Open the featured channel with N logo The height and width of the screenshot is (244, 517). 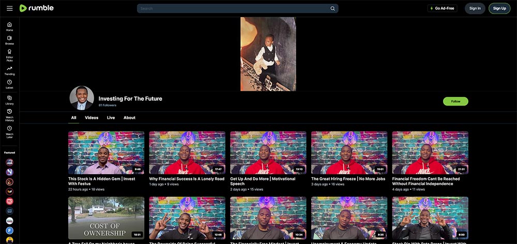coord(9,172)
